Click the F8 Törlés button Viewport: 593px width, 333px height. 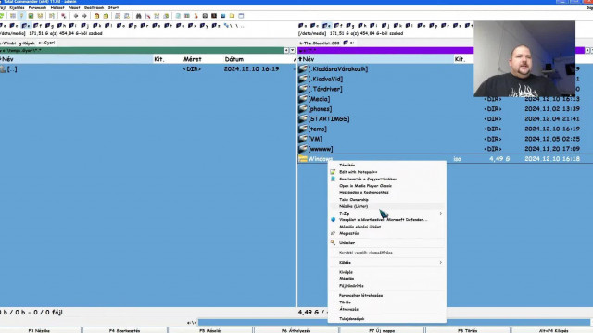click(467, 330)
